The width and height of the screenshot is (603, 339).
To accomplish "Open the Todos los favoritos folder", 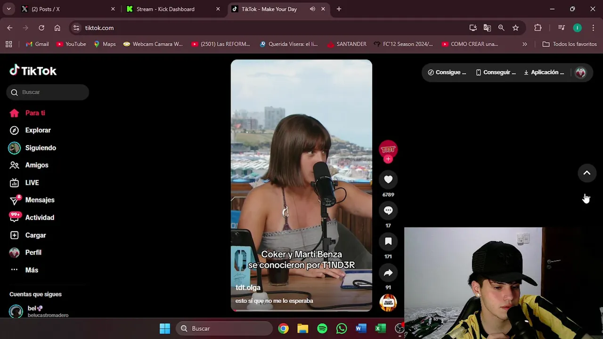I will pyautogui.click(x=570, y=44).
